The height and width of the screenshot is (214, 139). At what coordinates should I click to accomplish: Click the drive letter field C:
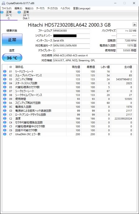[71, 51]
